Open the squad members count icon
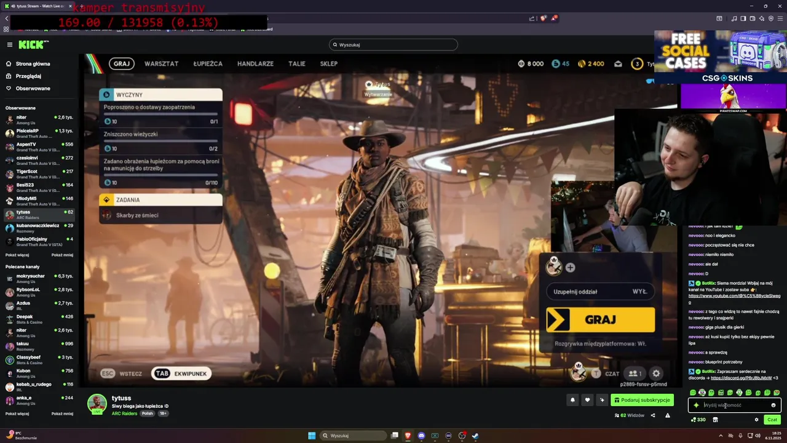 [634, 373]
